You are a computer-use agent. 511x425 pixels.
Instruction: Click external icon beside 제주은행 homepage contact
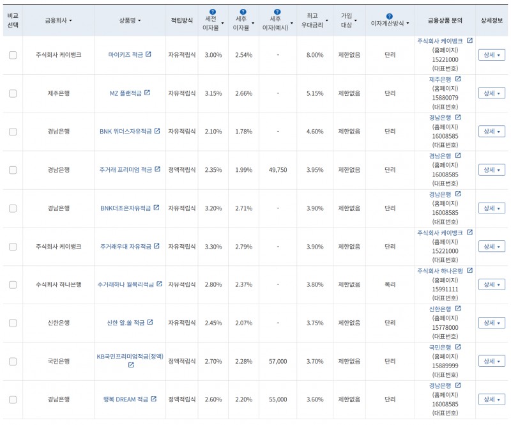(x=458, y=79)
